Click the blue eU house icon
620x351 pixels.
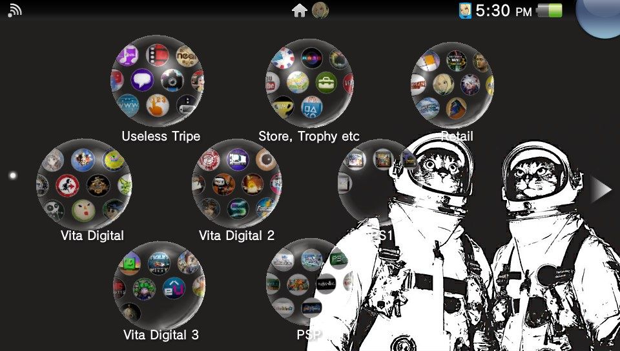point(174,288)
